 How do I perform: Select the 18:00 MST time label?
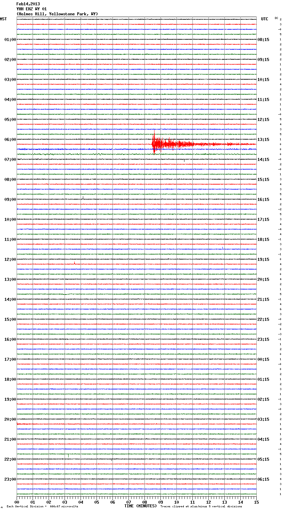pyautogui.click(x=10, y=379)
